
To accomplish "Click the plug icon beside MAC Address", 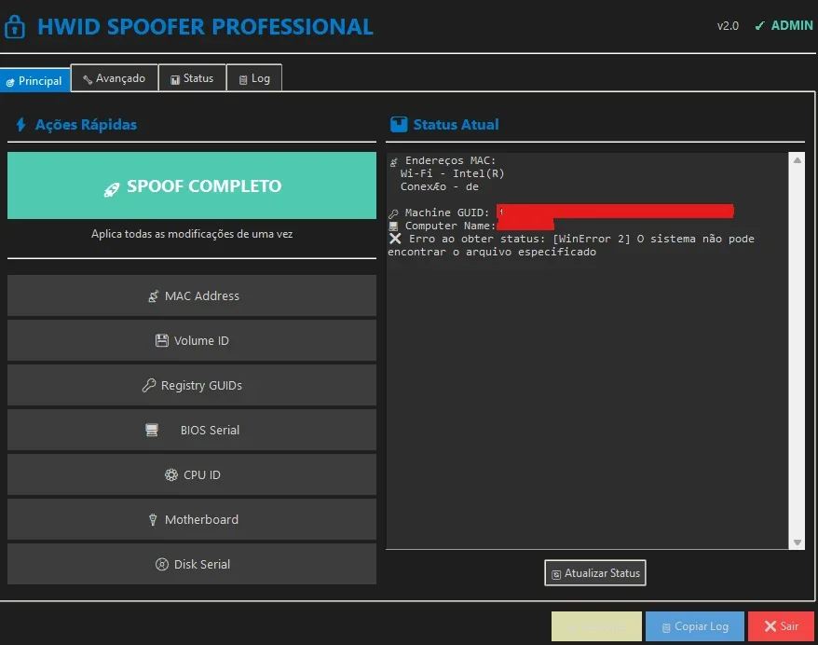I will coord(153,296).
